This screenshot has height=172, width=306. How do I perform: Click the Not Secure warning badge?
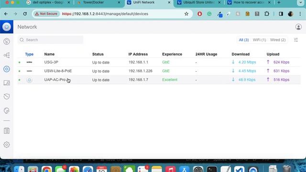(46, 14)
